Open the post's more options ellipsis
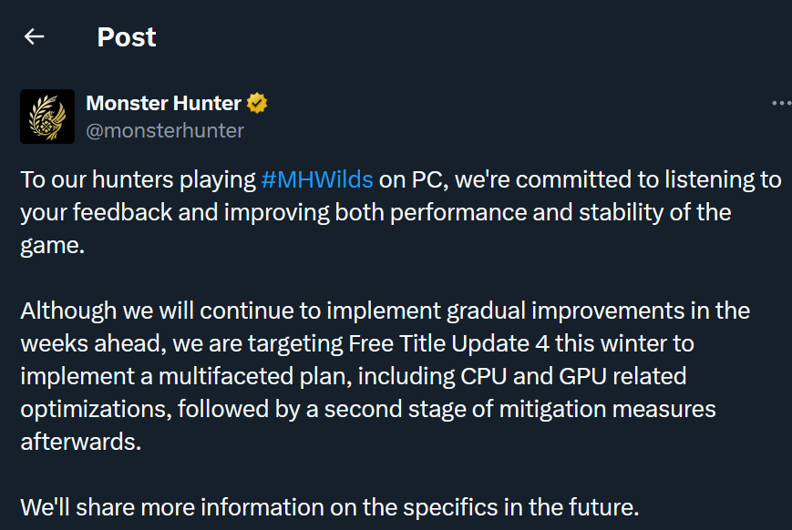This screenshot has height=530, width=792. pos(780,104)
